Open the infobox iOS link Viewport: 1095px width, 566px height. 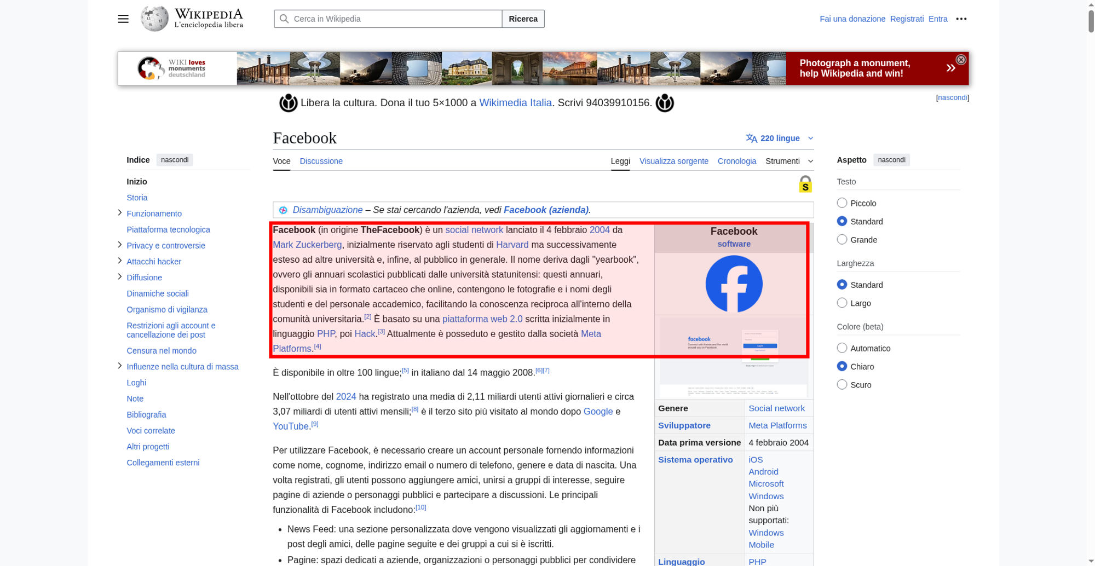point(756,460)
